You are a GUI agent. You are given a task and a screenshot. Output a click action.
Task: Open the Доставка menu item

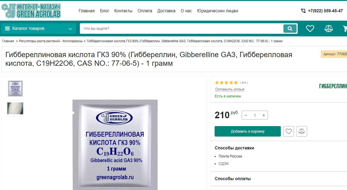point(166,11)
